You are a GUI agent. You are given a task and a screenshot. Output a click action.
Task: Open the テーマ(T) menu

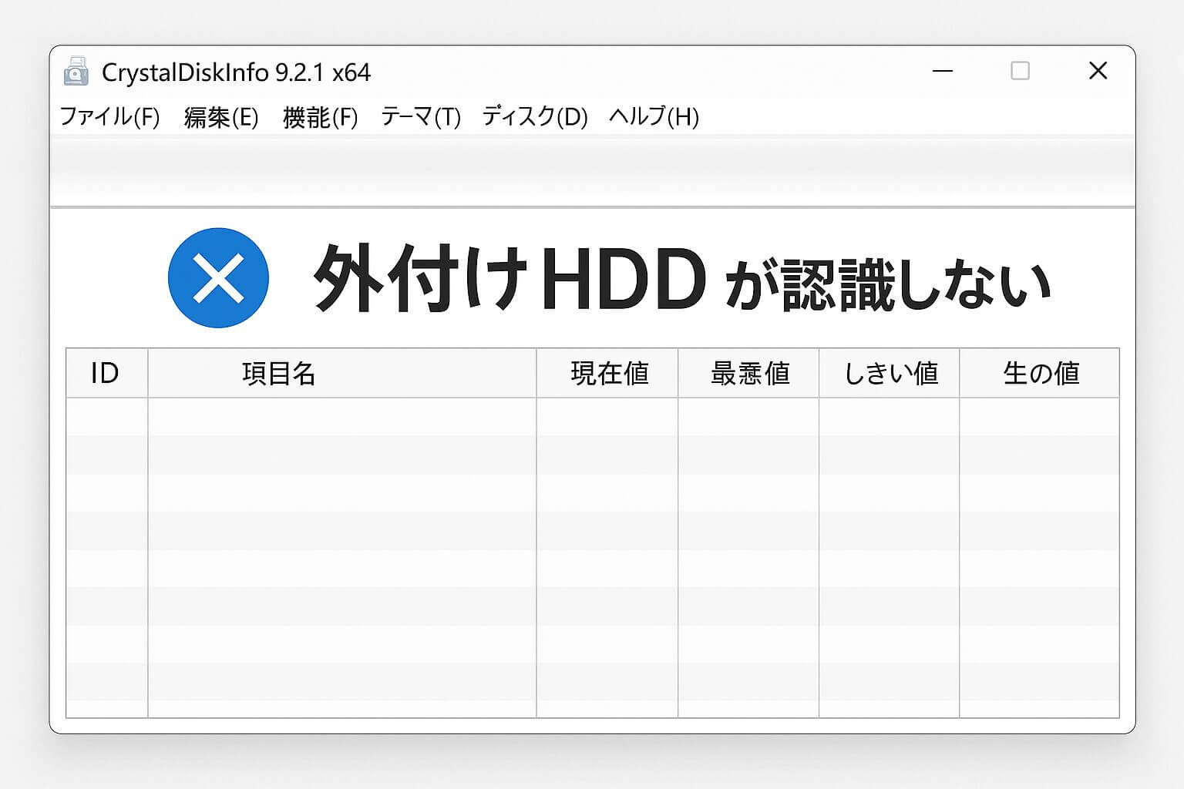421,117
